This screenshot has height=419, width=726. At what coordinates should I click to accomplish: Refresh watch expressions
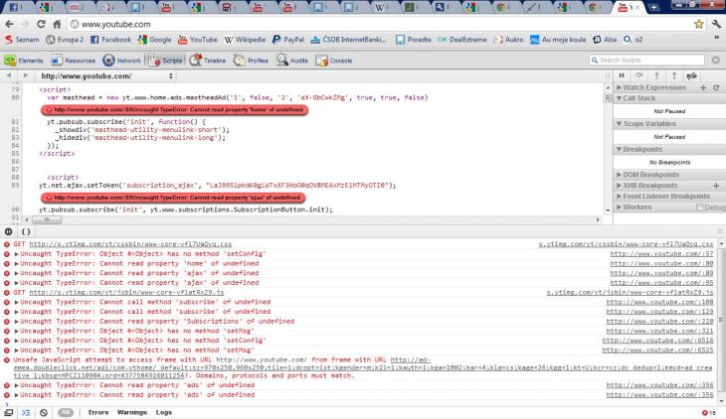point(716,87)
